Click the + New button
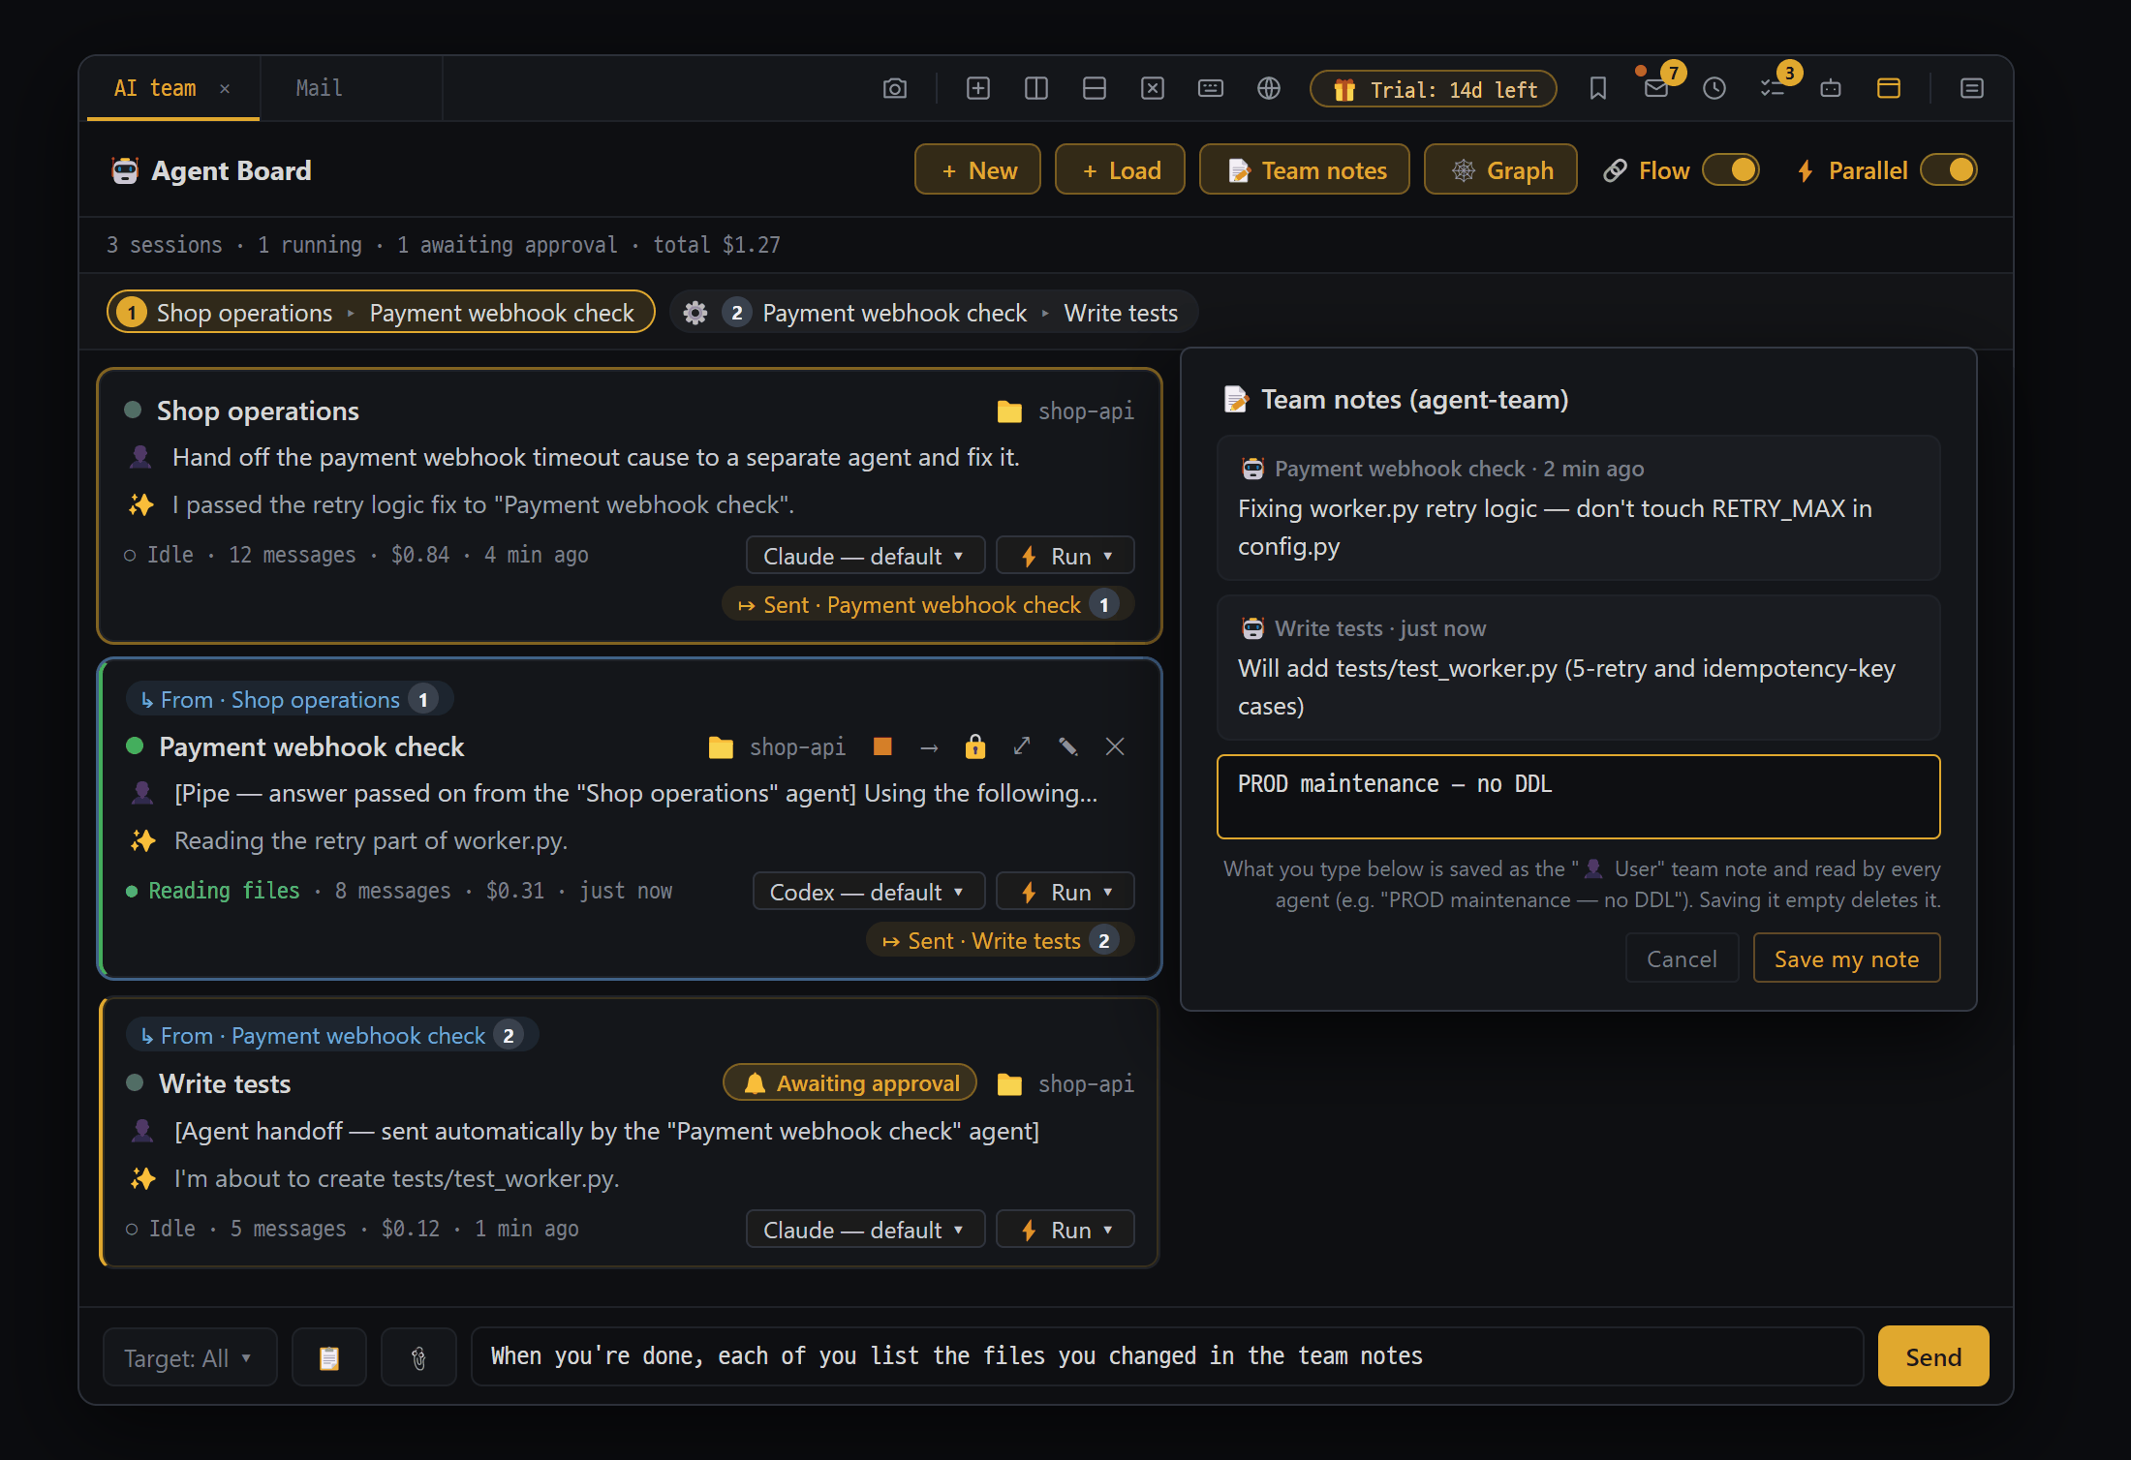Screen dimensions: 2131x1460 click(x=978, y=170)
